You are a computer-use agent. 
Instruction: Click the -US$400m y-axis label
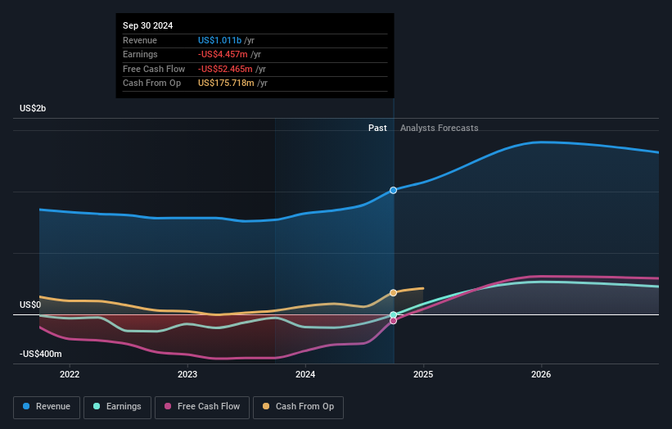pos(40,354)
